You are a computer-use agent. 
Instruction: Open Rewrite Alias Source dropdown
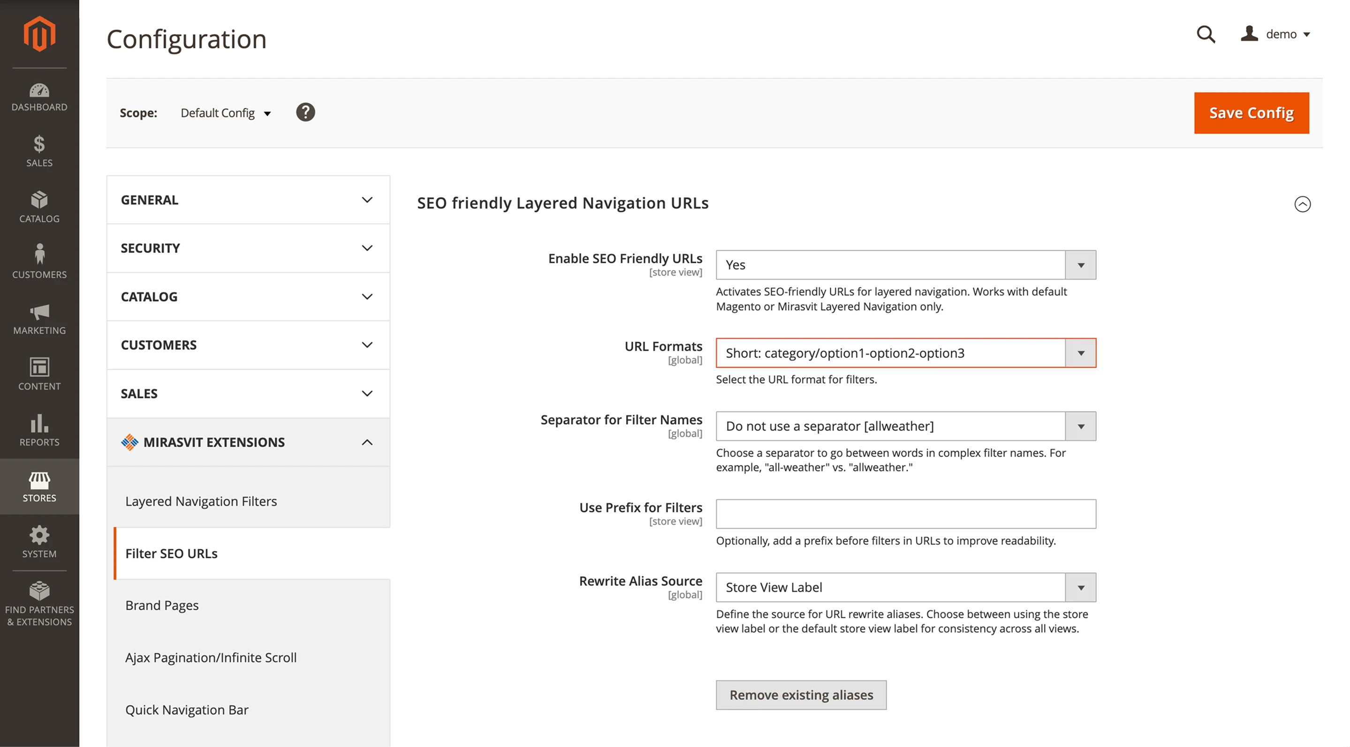point(906,587)
